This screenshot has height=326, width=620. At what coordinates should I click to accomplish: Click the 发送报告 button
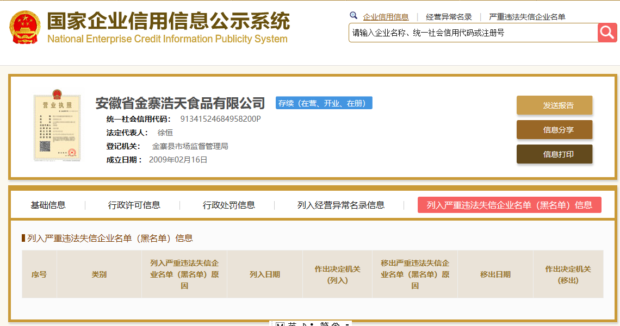pos(554,105)
